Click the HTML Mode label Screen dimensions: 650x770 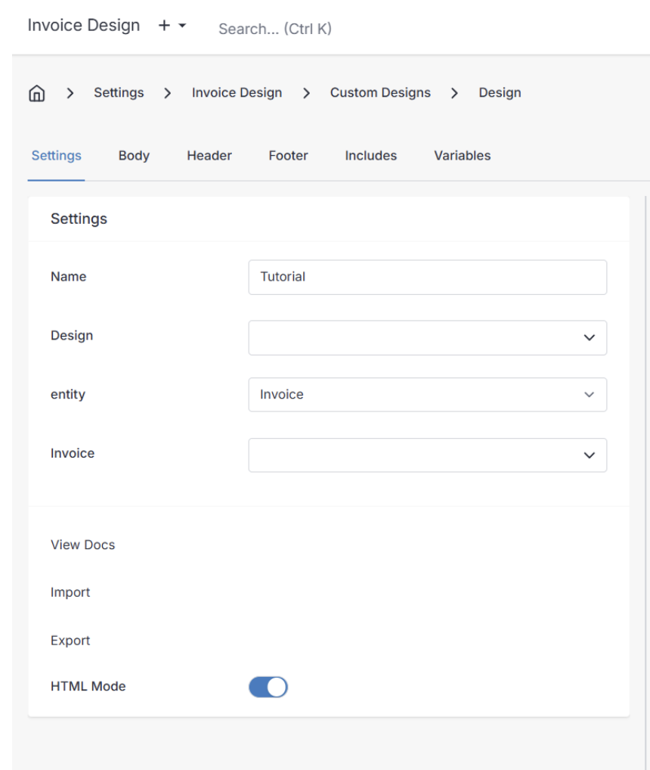tap(88, 687)
